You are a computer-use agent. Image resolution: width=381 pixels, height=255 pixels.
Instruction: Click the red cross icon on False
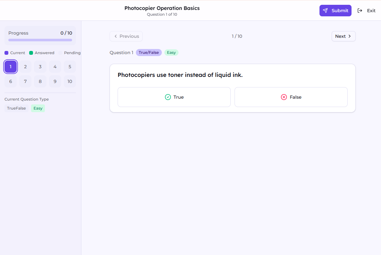click(284, 97)
